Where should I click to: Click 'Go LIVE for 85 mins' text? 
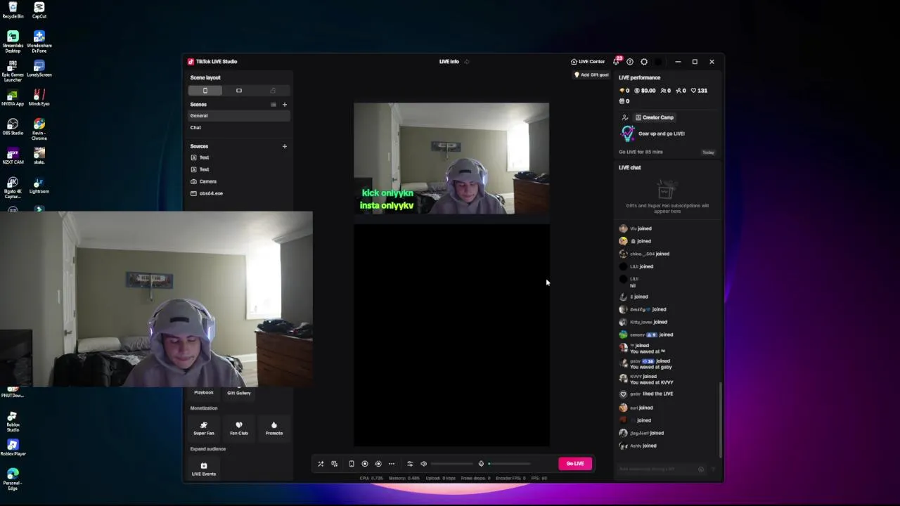click(641, 152)
